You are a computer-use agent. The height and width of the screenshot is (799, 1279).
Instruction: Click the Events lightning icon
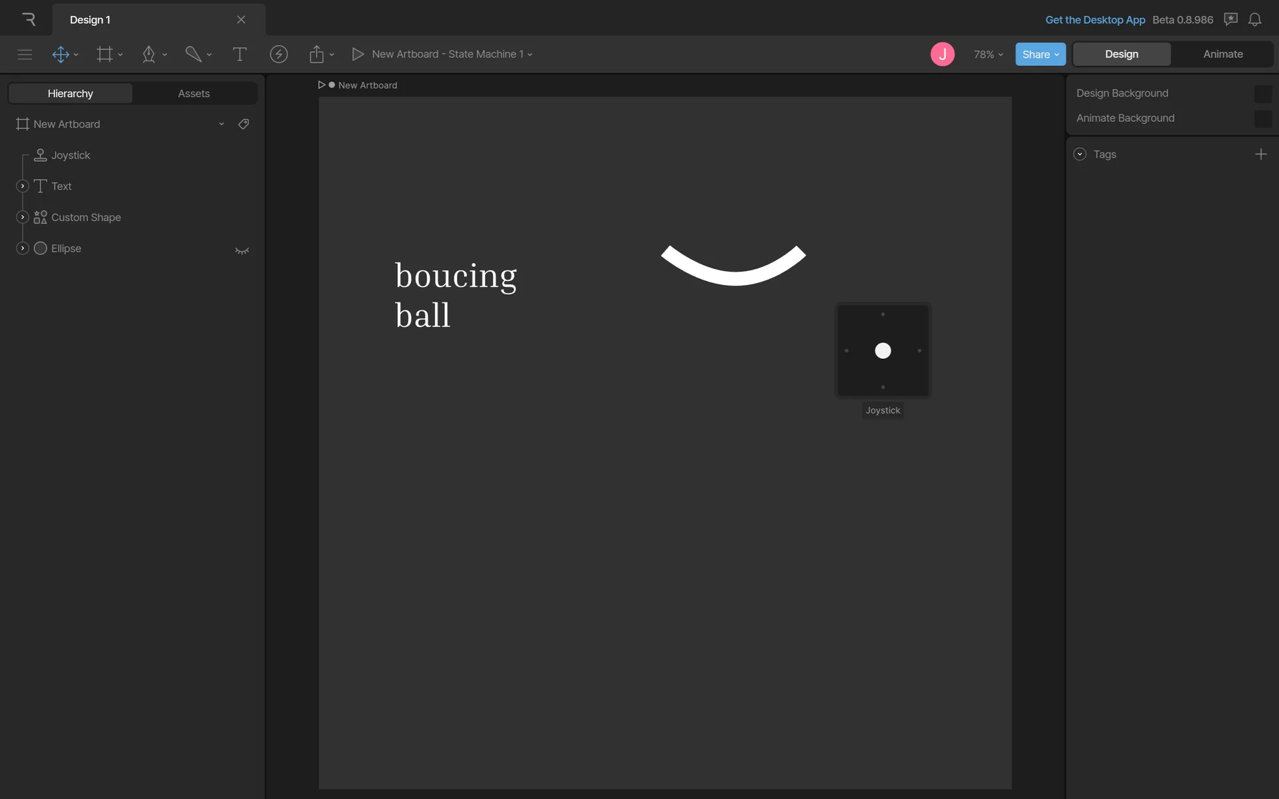pyautogui.click(x=278, y=55)
